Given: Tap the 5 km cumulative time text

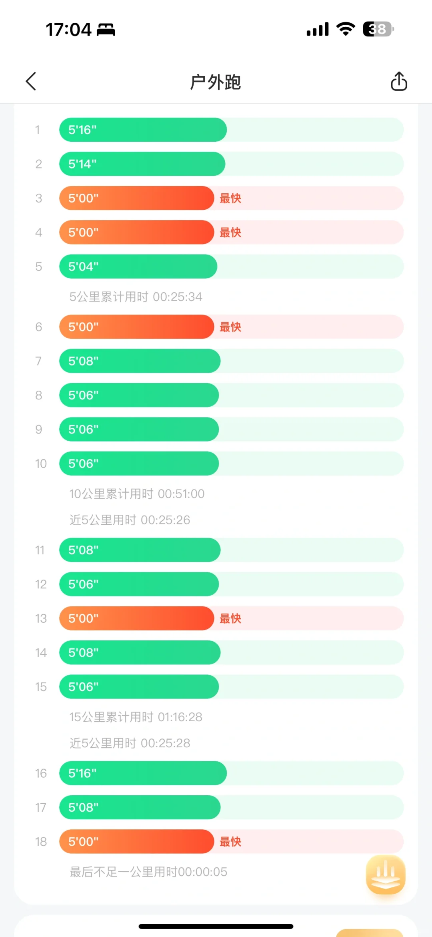Looking at the screenshot, I should tap(136, 297).
